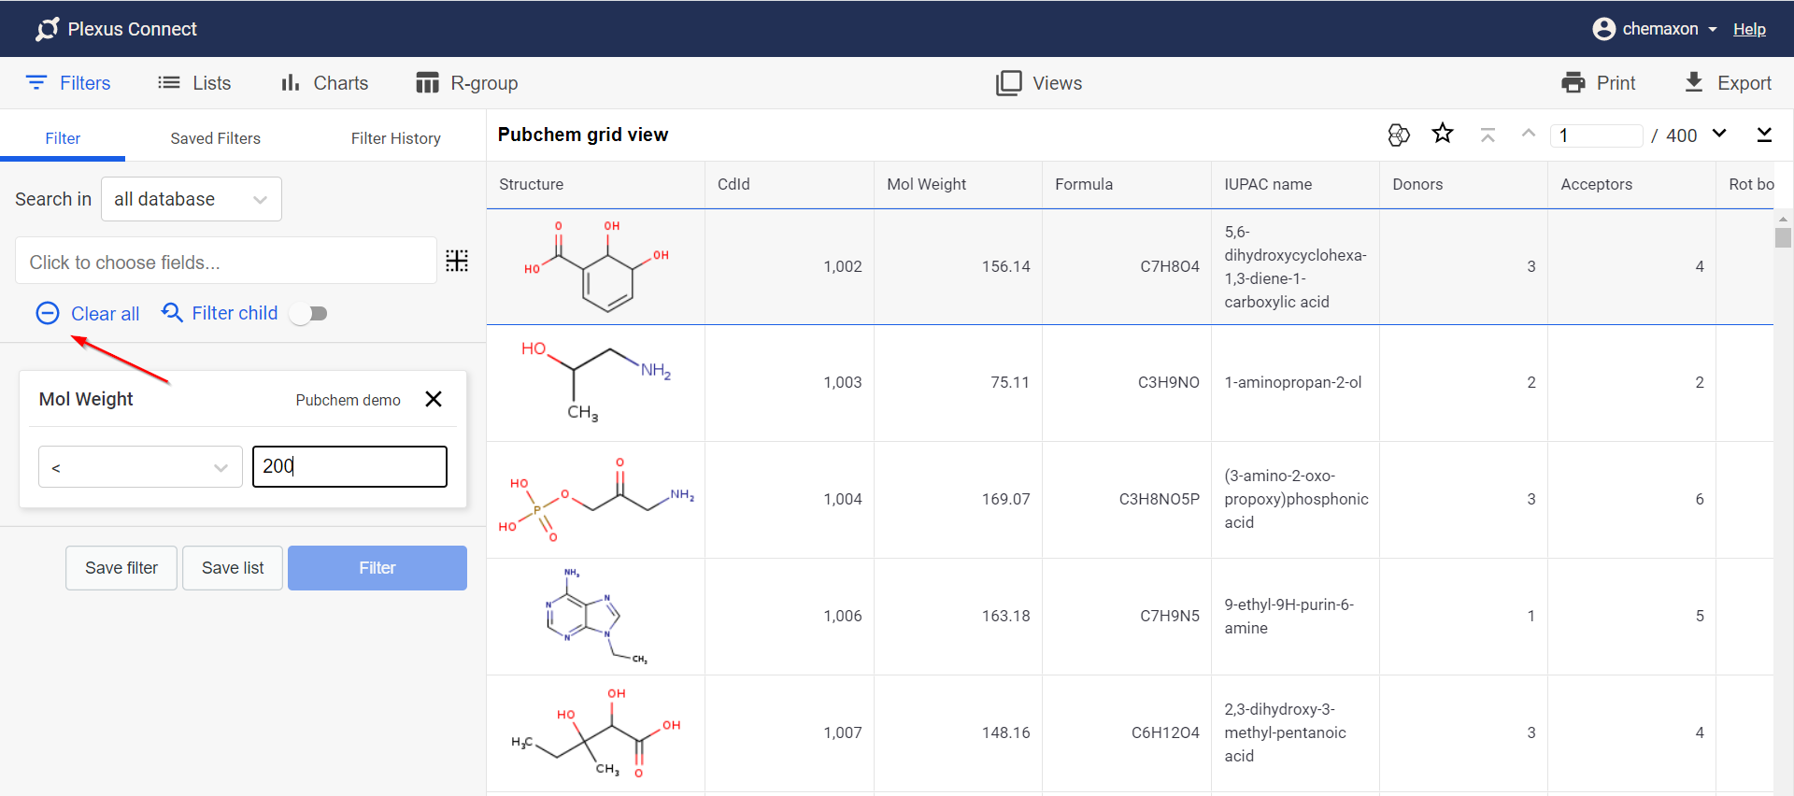Toggle the Filter child switch
The width and height of the screenshot is (1794, 796).
pos(308,314)
